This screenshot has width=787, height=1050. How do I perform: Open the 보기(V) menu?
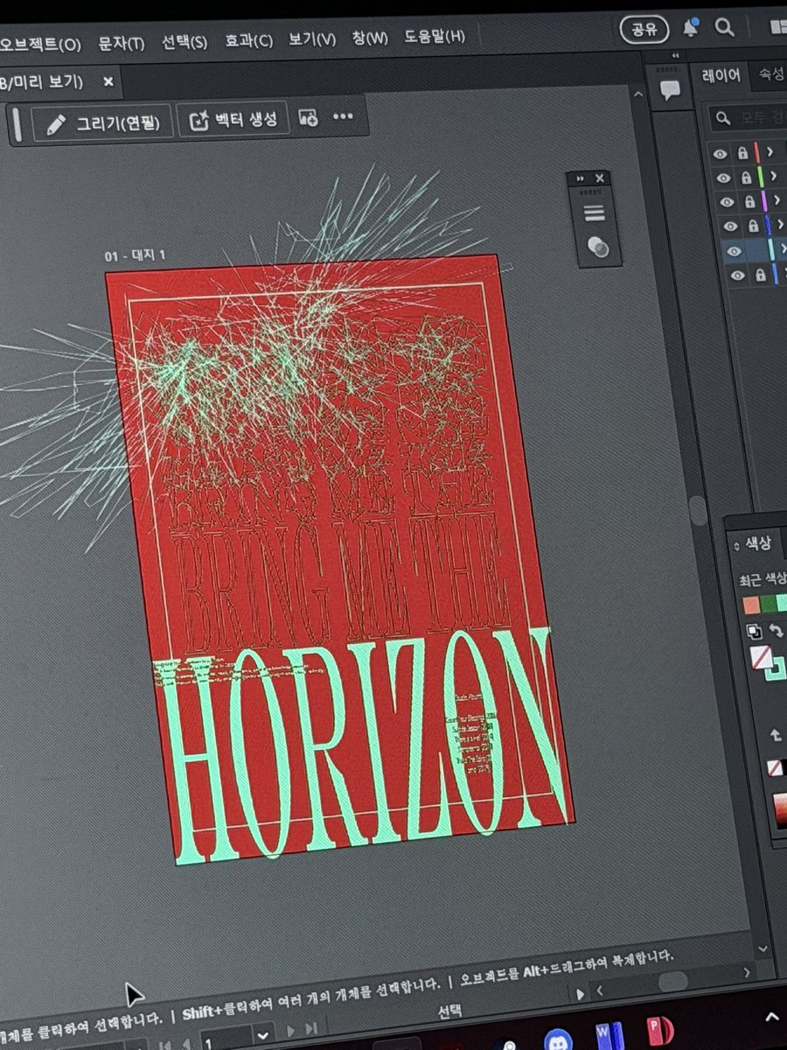pos(312,39)
